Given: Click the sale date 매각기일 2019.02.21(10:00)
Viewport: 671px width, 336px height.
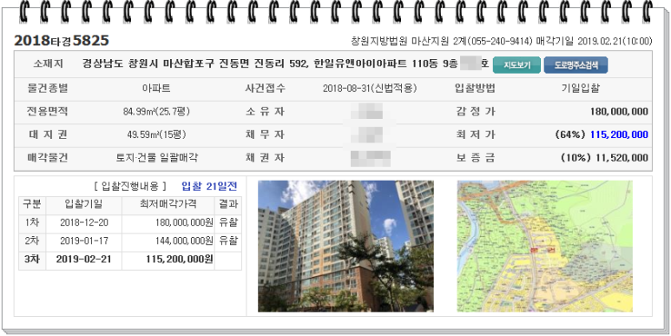Looking at the screenshot, I should point(594,41).
